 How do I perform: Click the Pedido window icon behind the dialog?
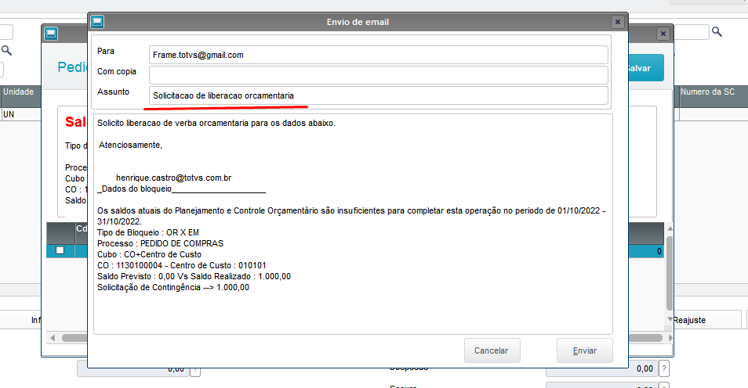(x=51, y=34)
